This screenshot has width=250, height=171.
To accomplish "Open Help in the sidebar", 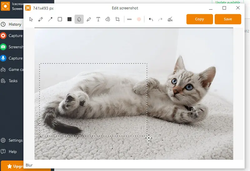I will pos(12,152).
